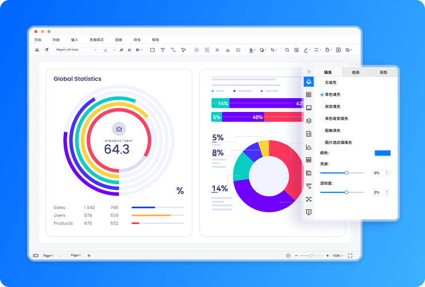
Task: Collapse side panel with double chevron
Action: (x=309, y=72)
